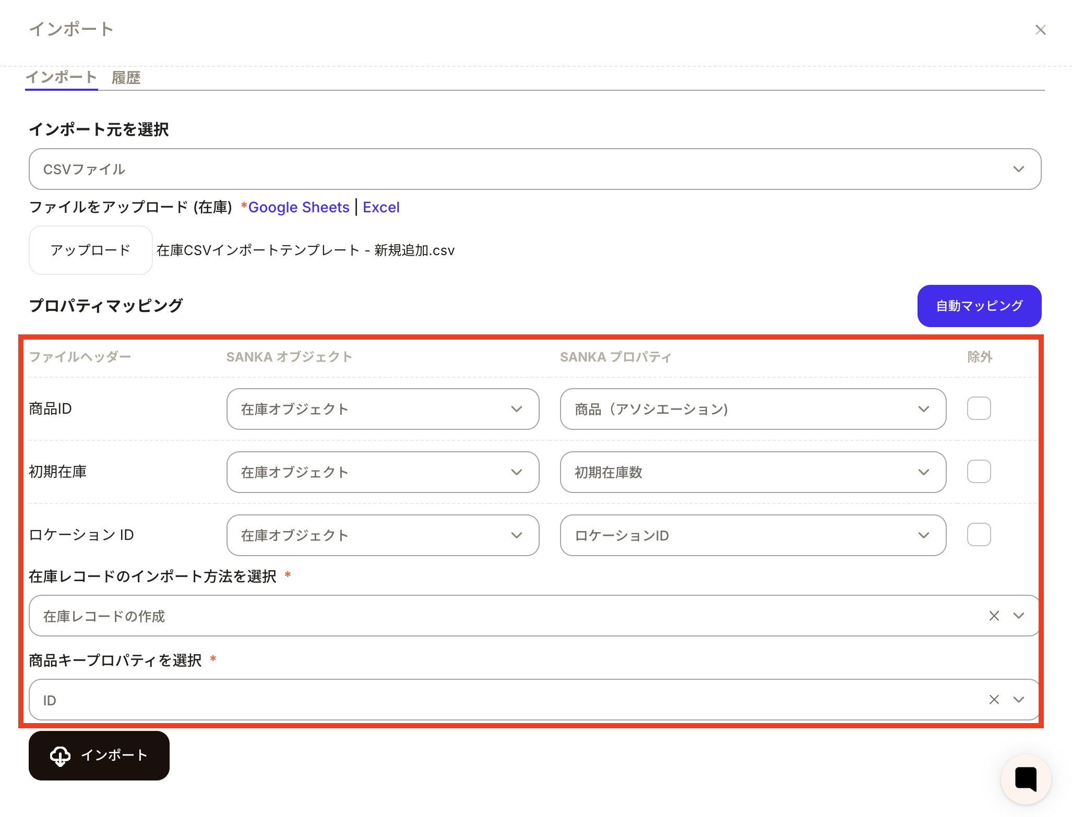Switch to the 履歴 tab
This screenshot has width=1072, height=817.
[x=126, y=78]
